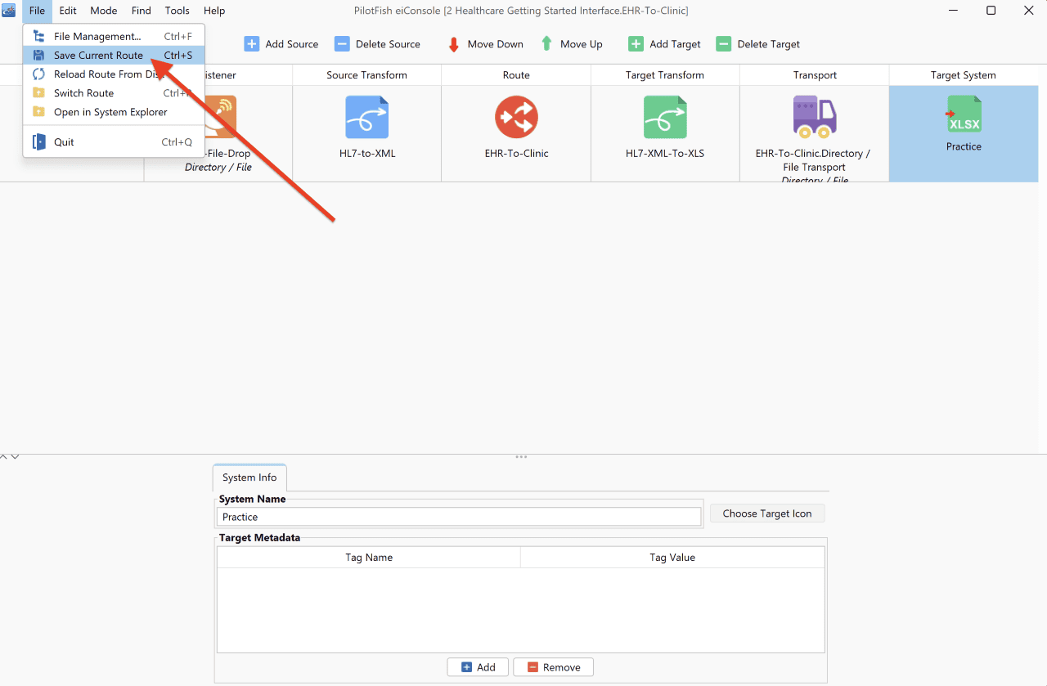Click the Delete Source minus icon
This screenshot has height=686, width=1047.
click(x=342, y=44)
